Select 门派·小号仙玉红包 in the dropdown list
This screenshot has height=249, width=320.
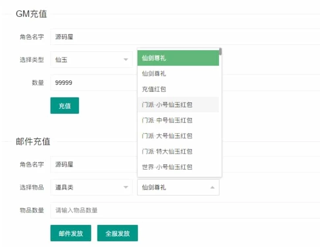tap(178, 105)
